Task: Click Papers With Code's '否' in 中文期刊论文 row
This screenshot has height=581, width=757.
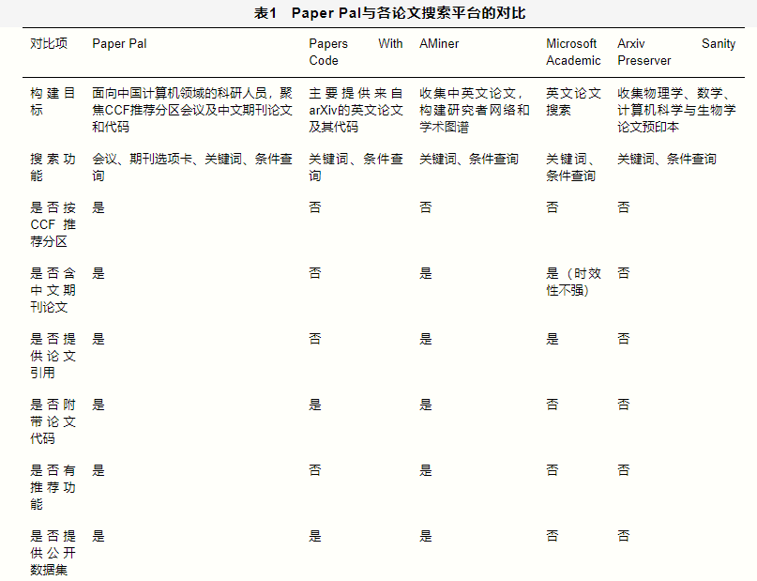Action: [315, 273]
